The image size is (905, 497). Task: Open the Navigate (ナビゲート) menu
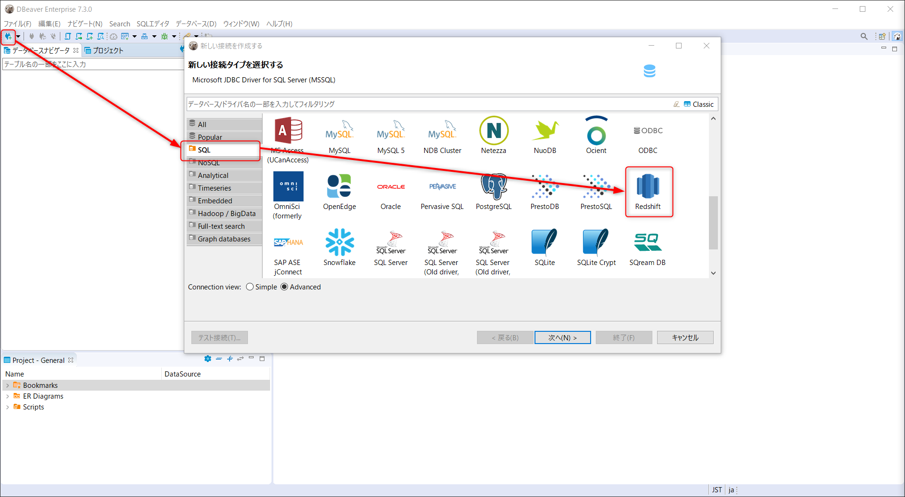(x=85, y=24)
